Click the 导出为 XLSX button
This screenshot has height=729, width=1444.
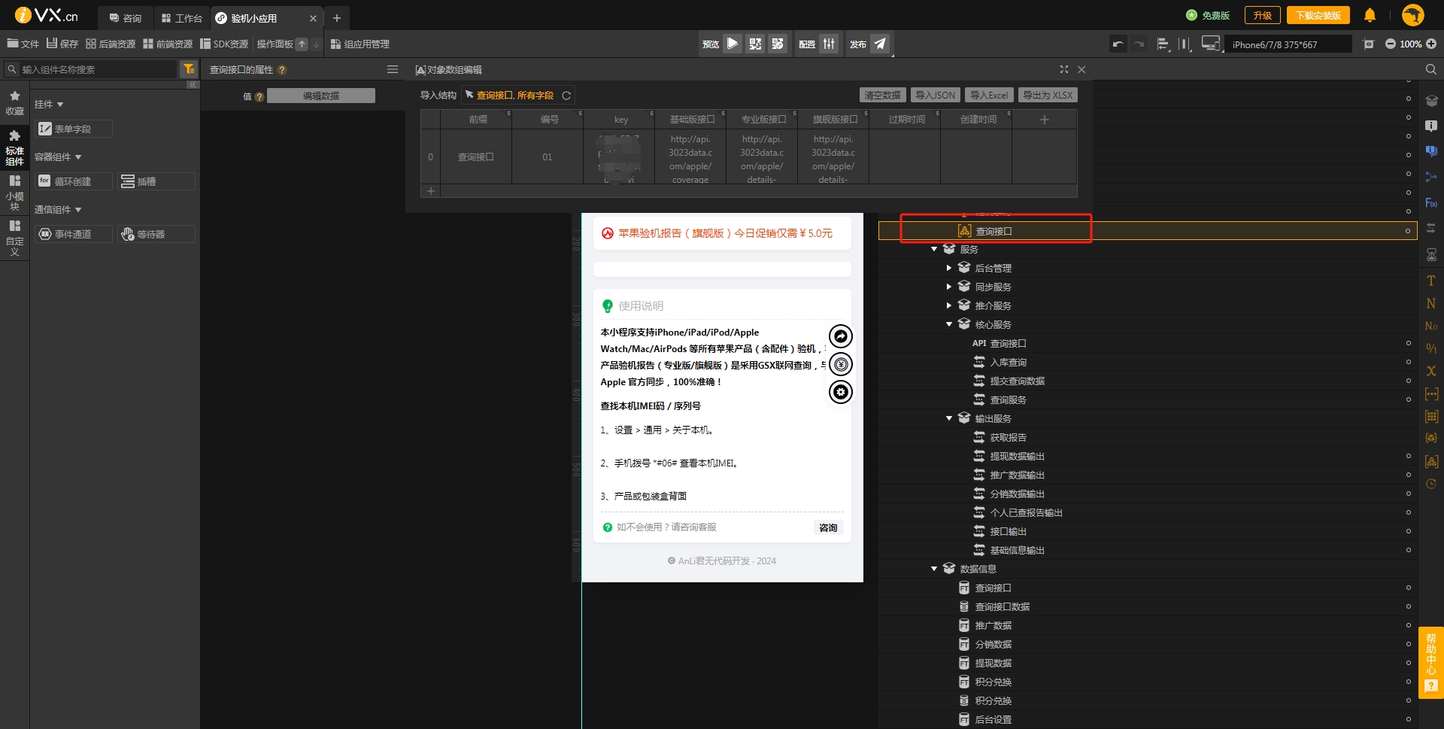pyautogui.click(x=1048, y=96)
